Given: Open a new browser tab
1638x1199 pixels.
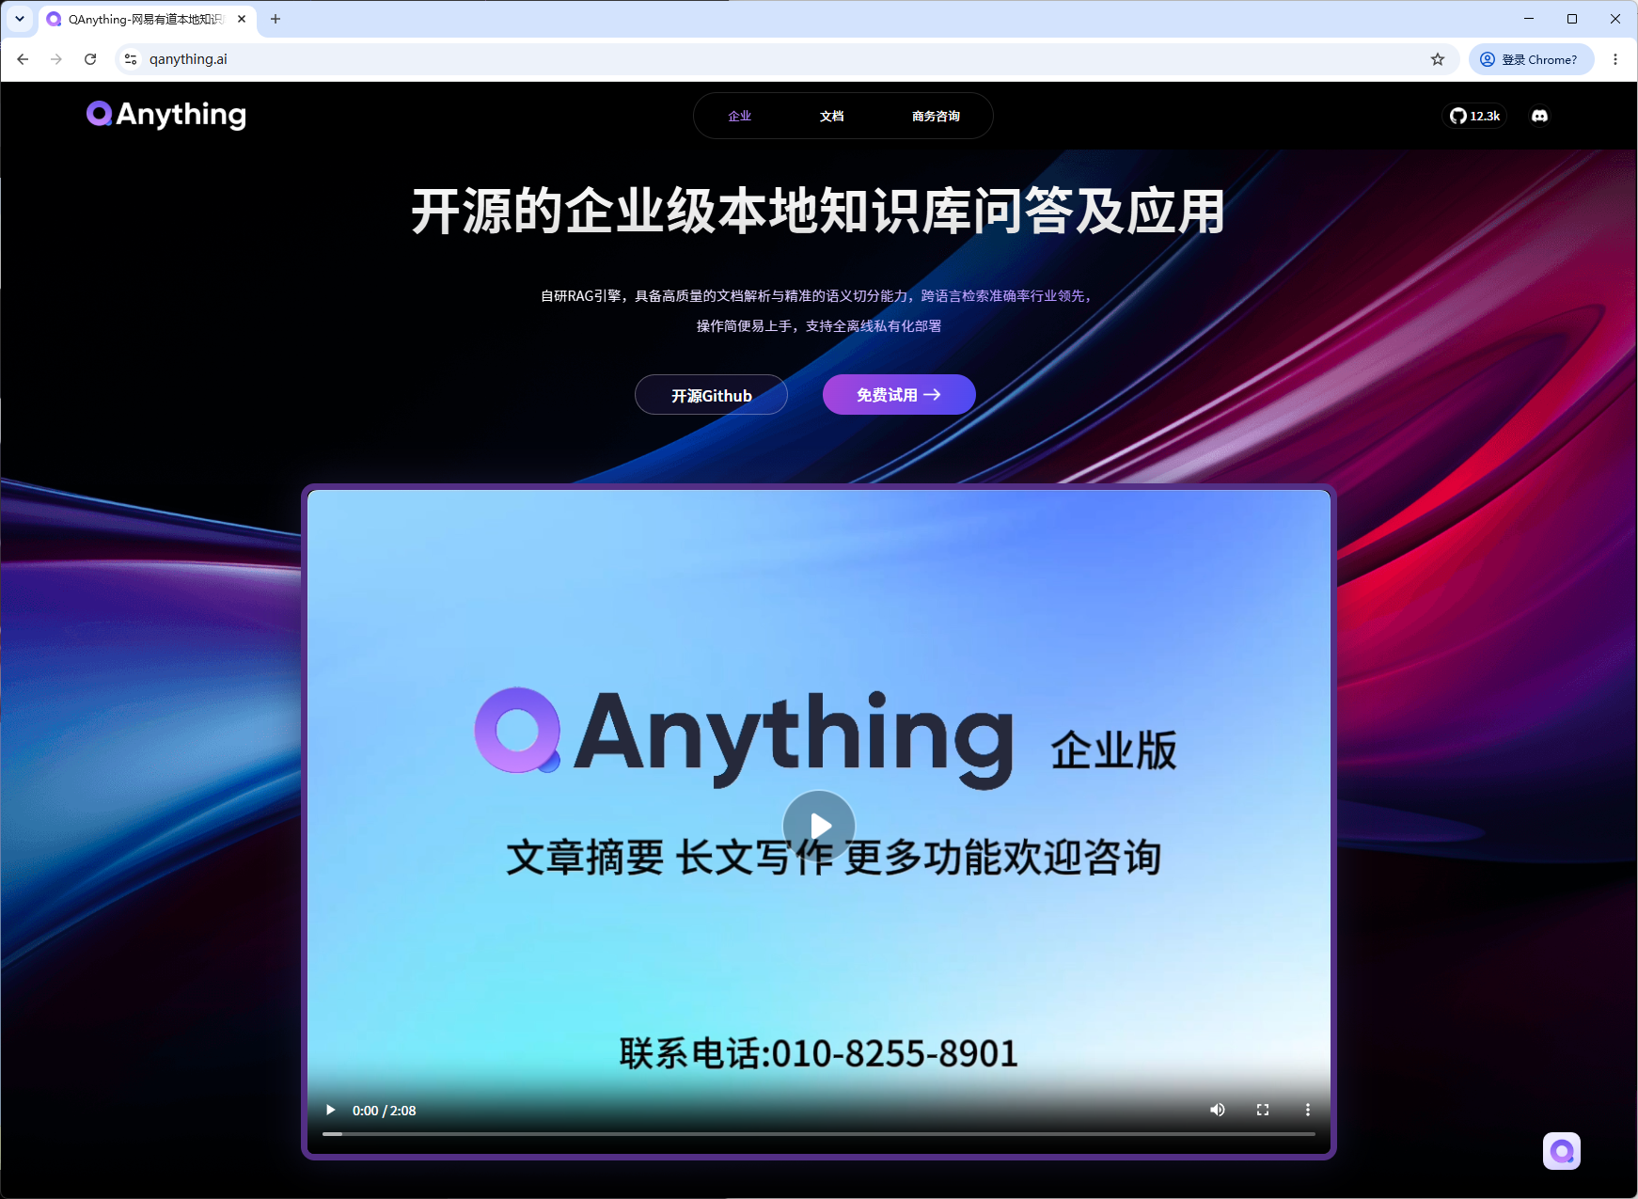Looking at the screenshot, I should pyautogui.click(x=276, y=19).
